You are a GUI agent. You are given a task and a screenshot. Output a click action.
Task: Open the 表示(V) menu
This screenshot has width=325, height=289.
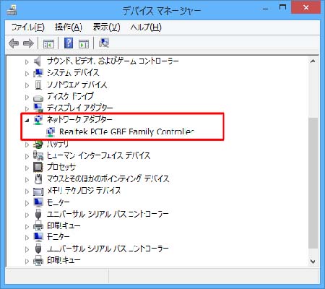(x=106, y=27)
